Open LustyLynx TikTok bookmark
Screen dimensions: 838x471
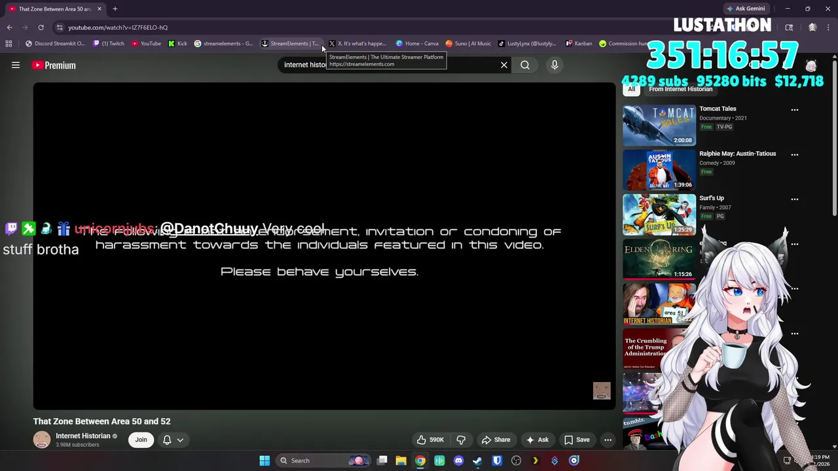coord(527,43)
